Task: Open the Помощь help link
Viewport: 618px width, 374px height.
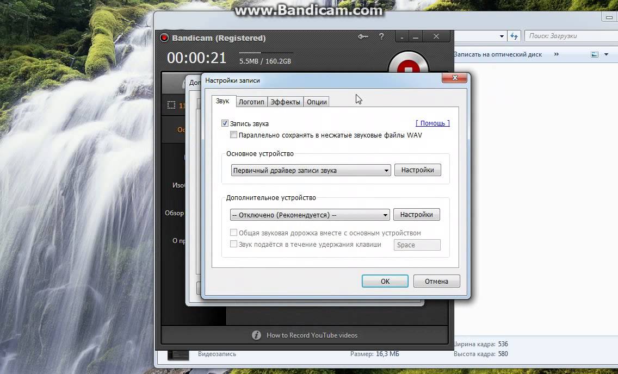Action: point(432,123)
